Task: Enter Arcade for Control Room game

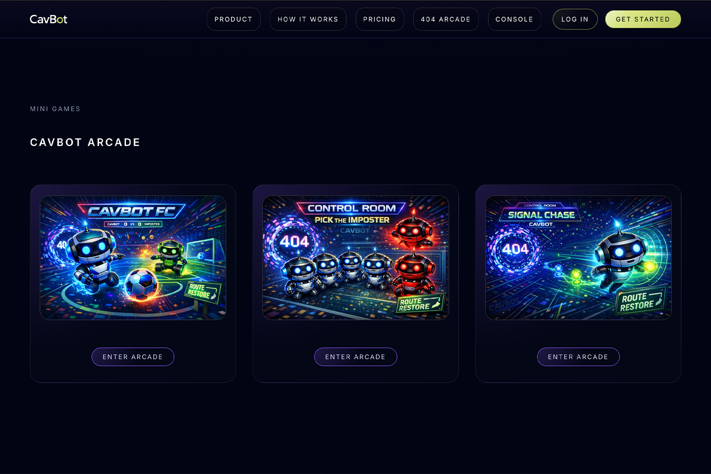Action: click(355, 357)
